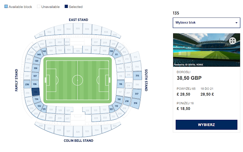The height and width of the screenshot is (152, 243).
Task: Select block 116 beside the pitch
Action: tap(121, 84)
